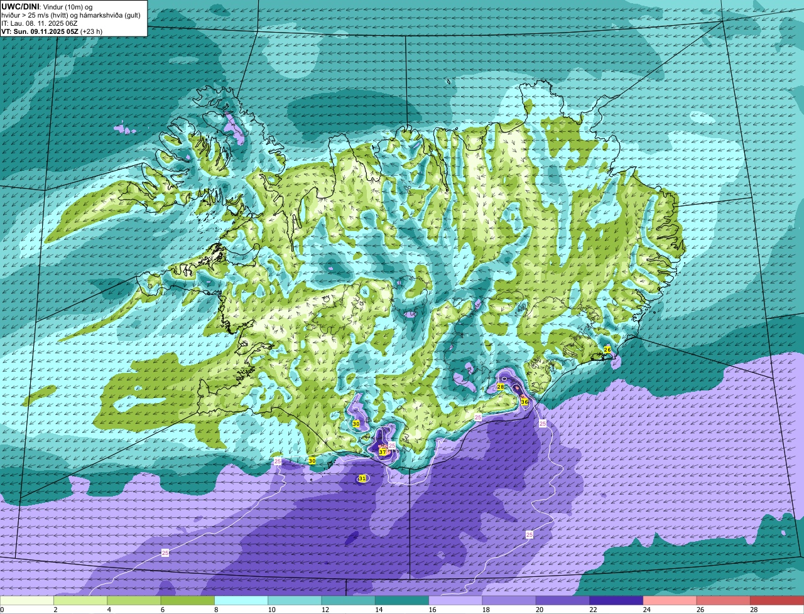
Task: Click the legend tick label "28" in the color bar
Action: 754,610
